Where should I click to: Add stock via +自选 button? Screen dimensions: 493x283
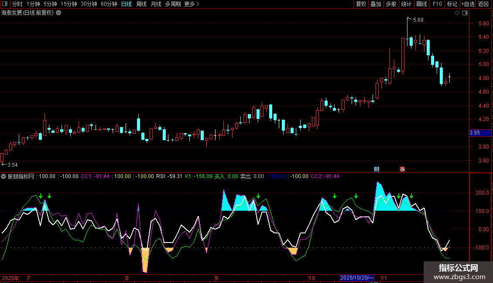coord(468,4)
